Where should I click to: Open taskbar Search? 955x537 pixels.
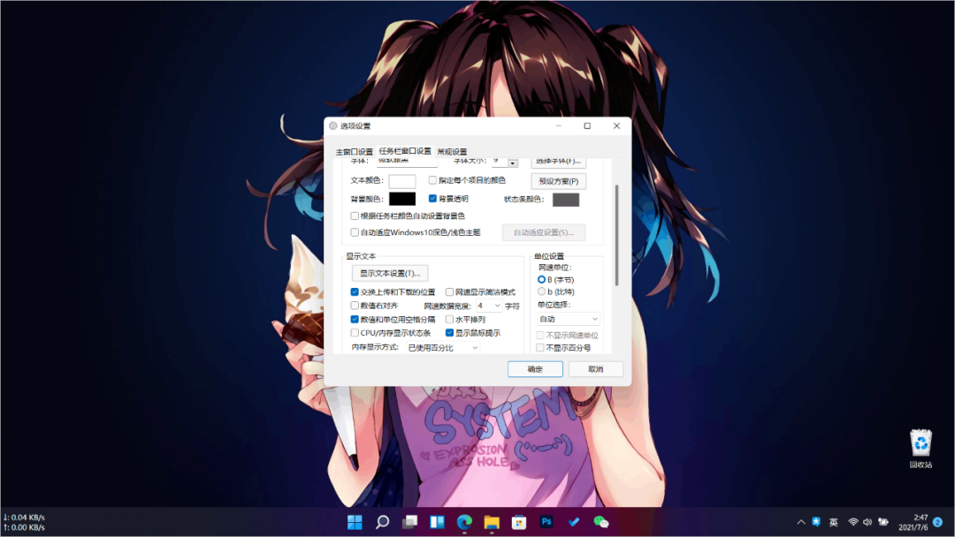click(383, 522)
